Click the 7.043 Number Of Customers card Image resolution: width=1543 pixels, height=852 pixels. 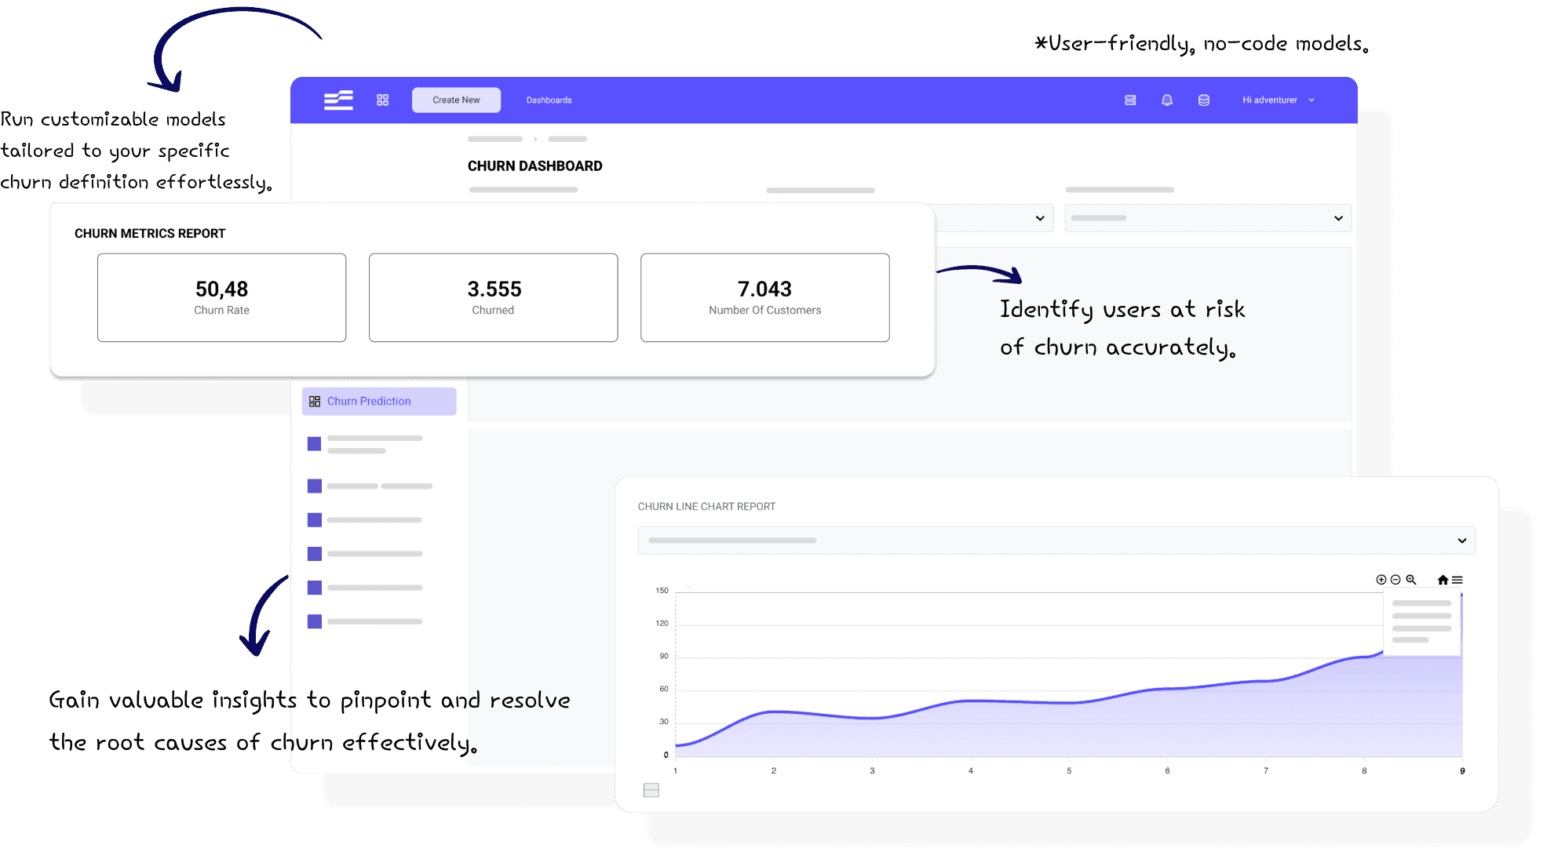point(765,297)
